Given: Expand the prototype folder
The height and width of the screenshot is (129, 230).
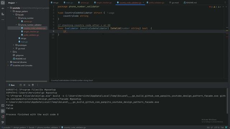Looking at the screenshot, I should (x=14, y=45).
